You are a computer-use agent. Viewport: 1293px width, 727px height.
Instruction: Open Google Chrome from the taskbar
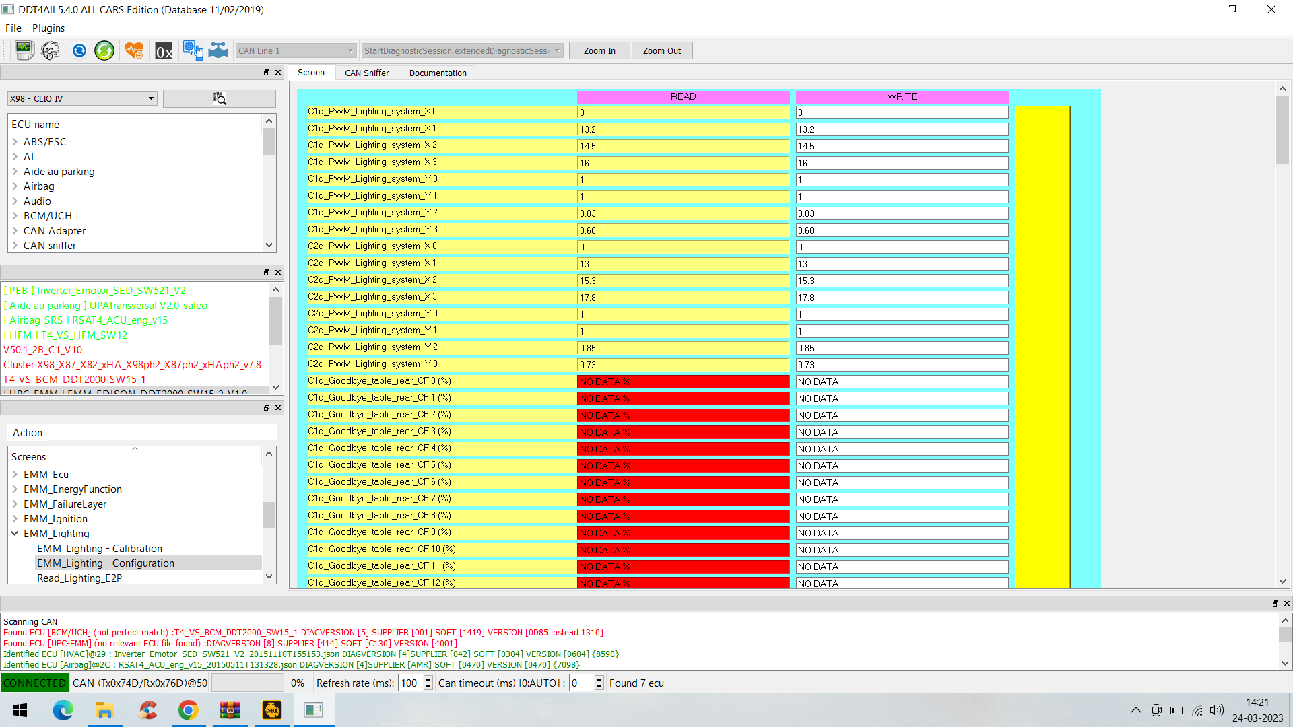click(189, 710)
